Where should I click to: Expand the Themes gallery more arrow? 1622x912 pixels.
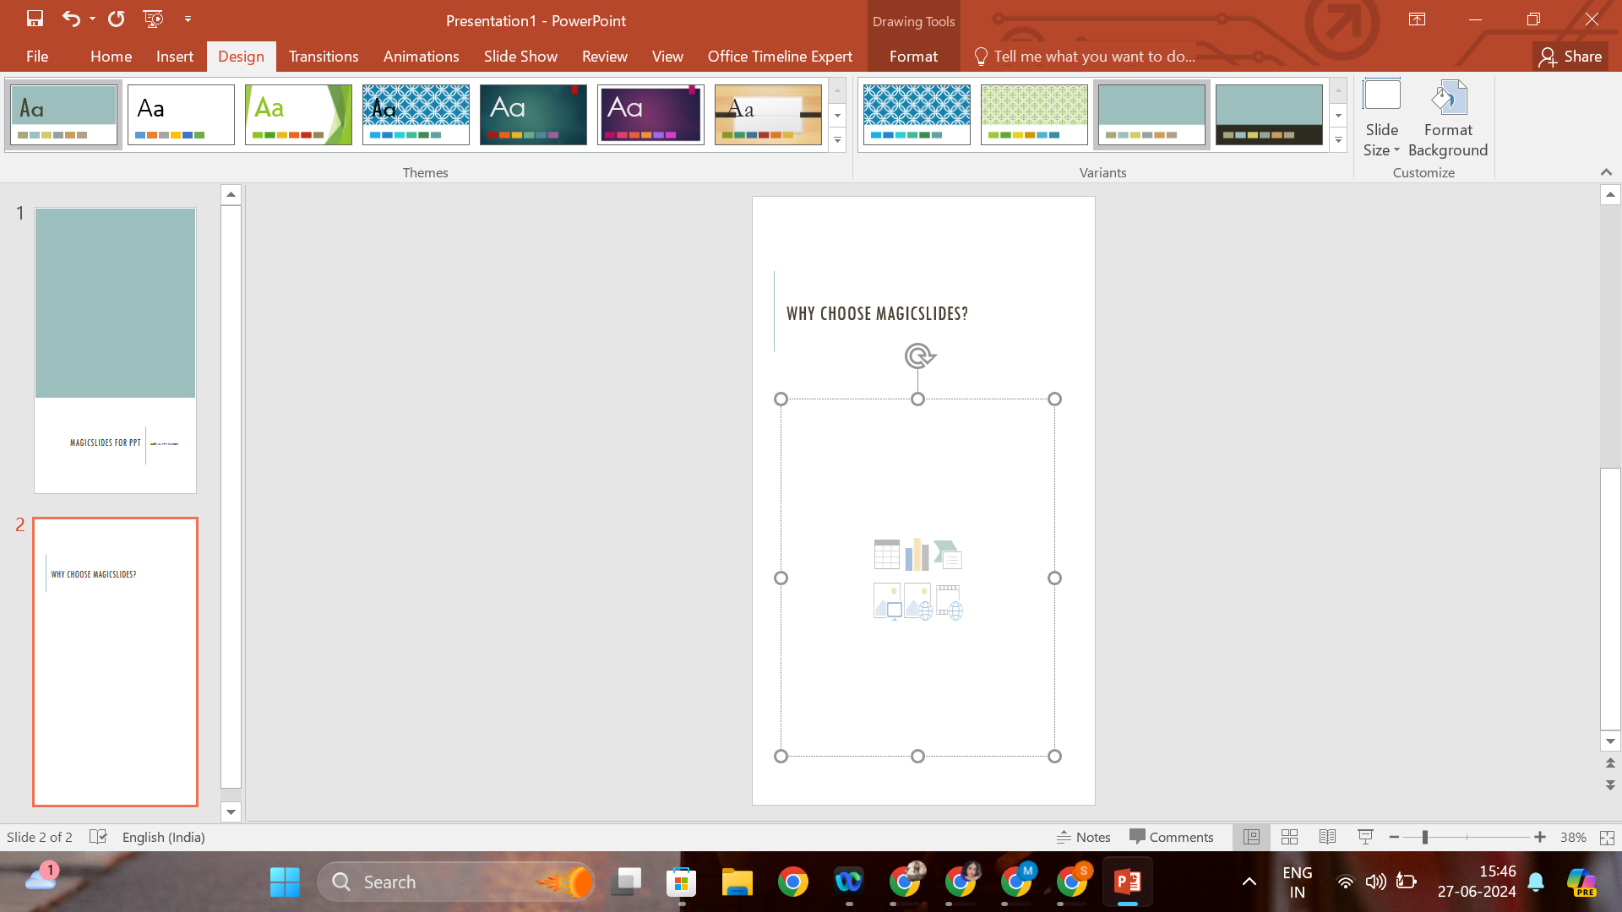pyautogui.click(x=837, y=140)
